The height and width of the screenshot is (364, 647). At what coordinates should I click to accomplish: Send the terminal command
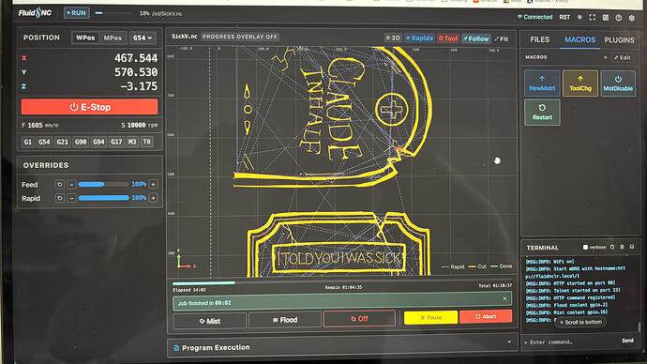pyautogui.click(x=627, y=341)
